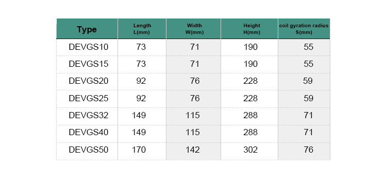
Task: Select the DEVGS32 type cell
Action: point(88,115)
